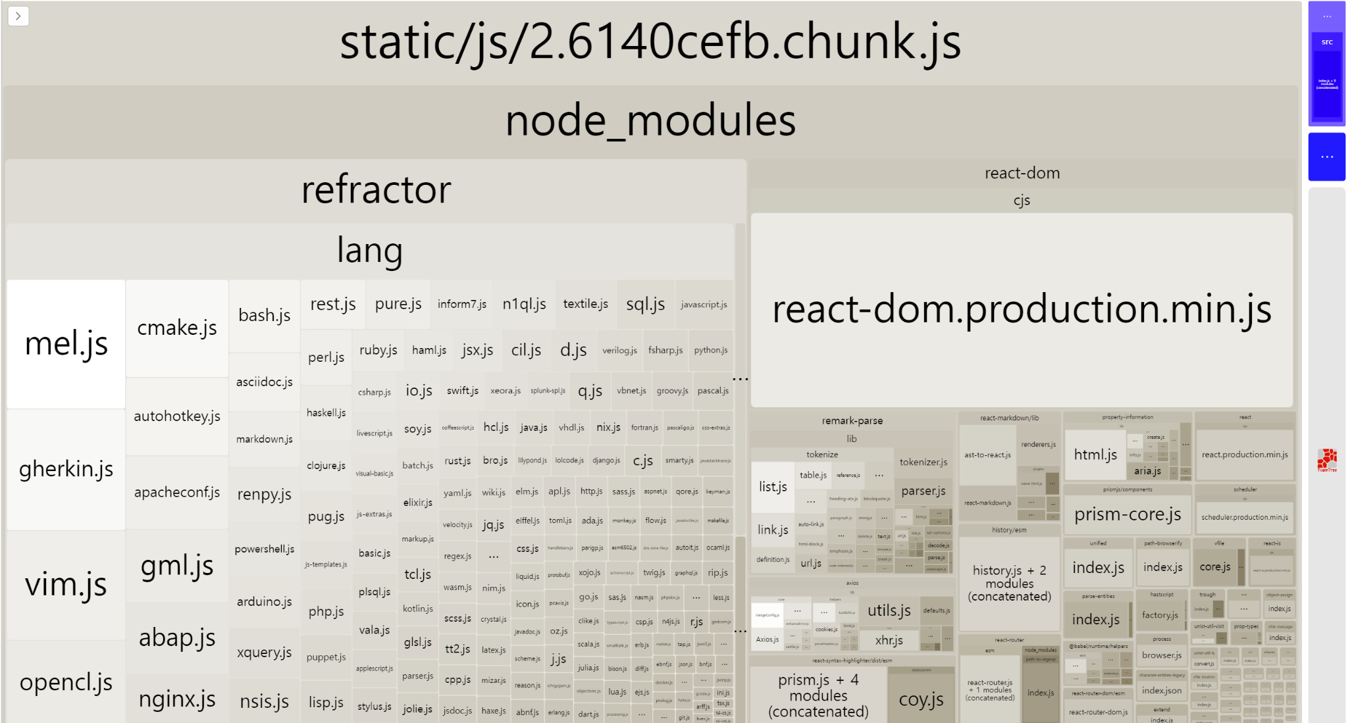The image size is (1348, 723).
Task: Click the php.js cell
Action: (x=326, y=612)
